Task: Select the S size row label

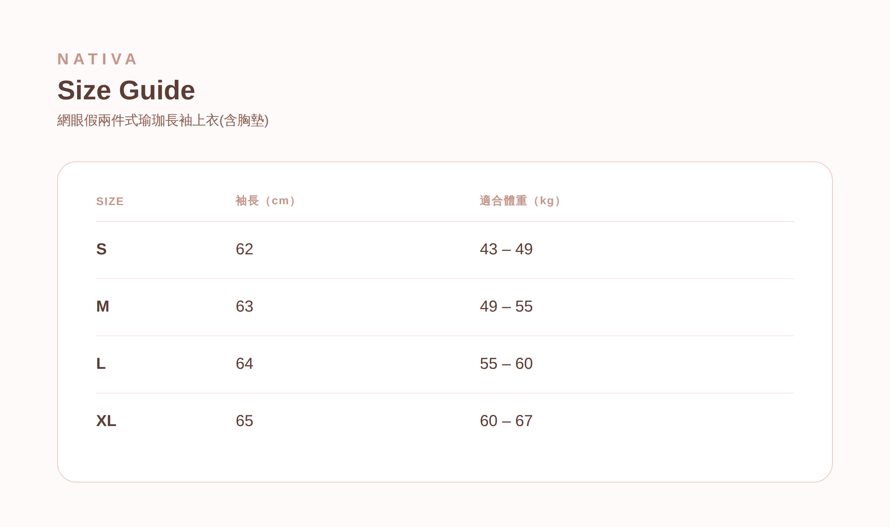Action: [101, 249]
